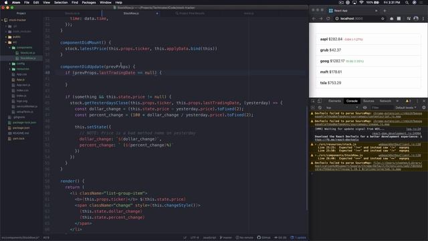Click the tsla stock row
428x241 pixels.
(x=368, y=83)
